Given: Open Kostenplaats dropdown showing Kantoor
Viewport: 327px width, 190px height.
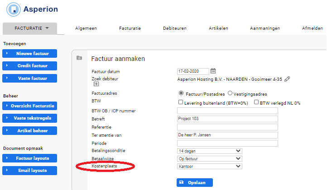Looking at the screenshot, I should pyautogui.click(x=210, y=166).
